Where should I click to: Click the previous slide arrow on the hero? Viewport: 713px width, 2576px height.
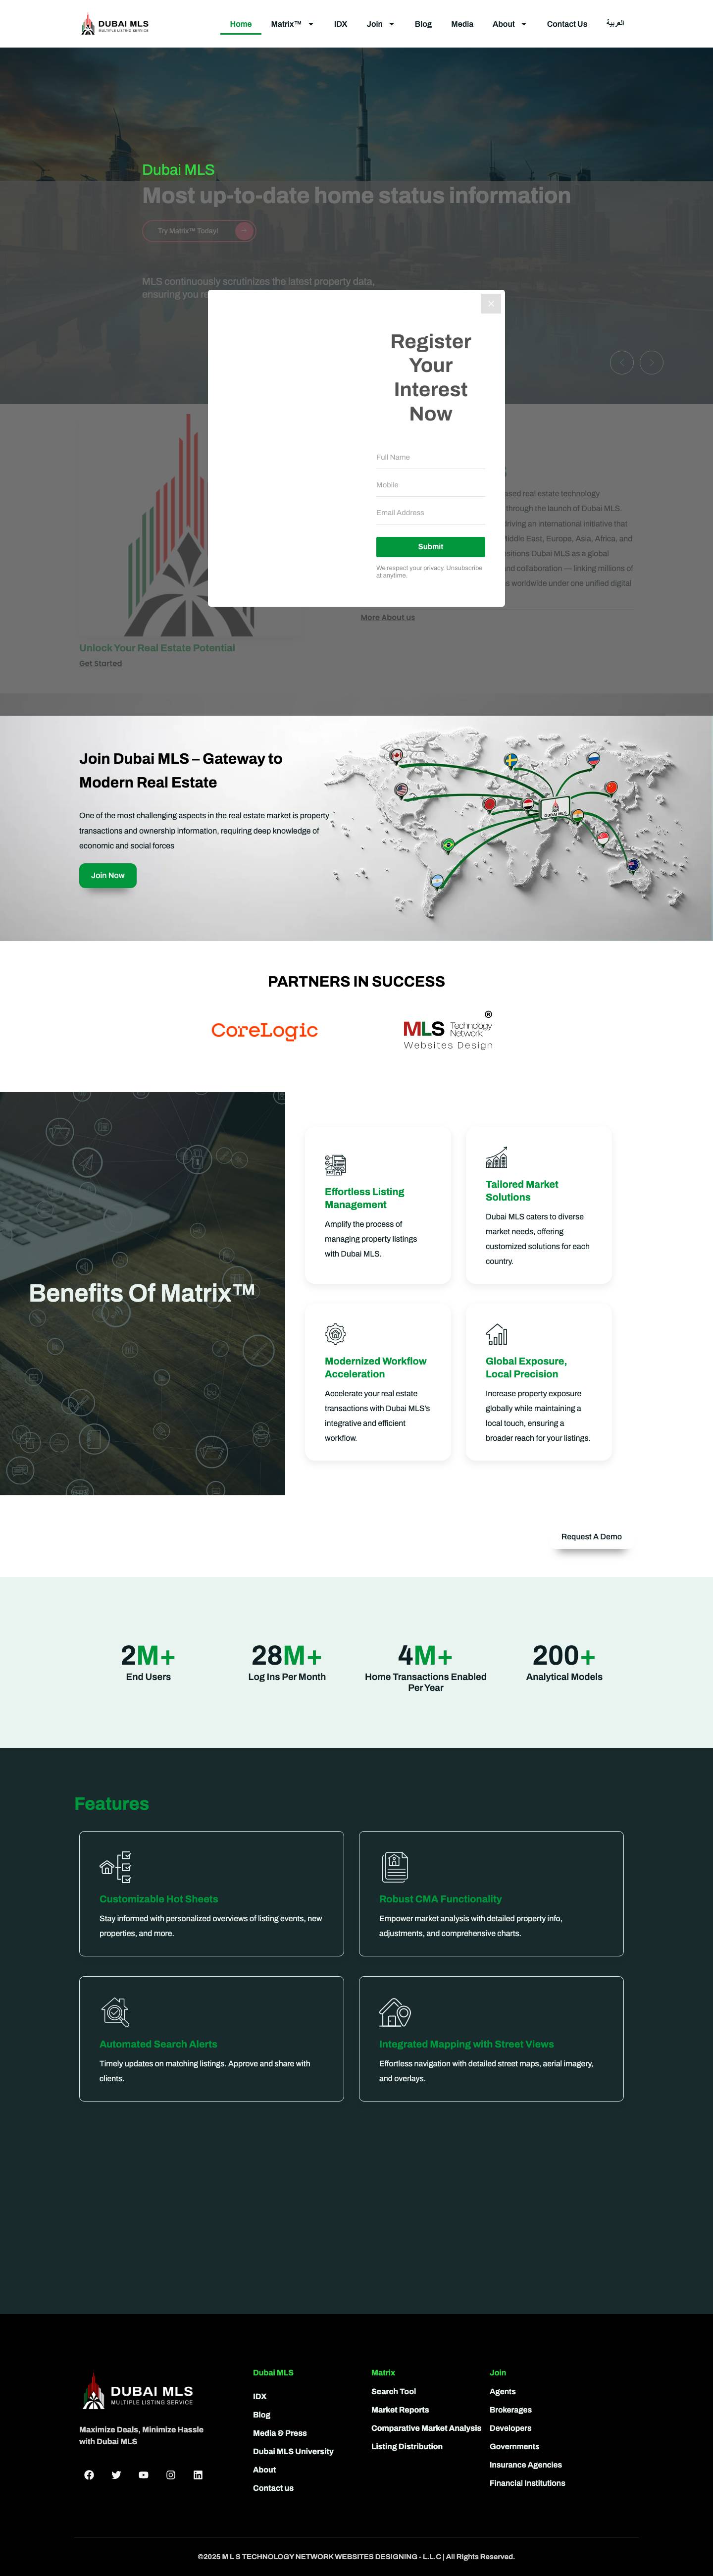(622, 362)
